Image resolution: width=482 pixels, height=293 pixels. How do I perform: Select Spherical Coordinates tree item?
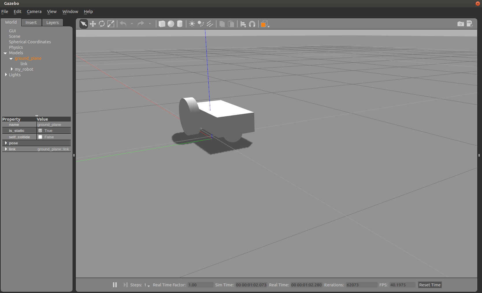point(30,42)
